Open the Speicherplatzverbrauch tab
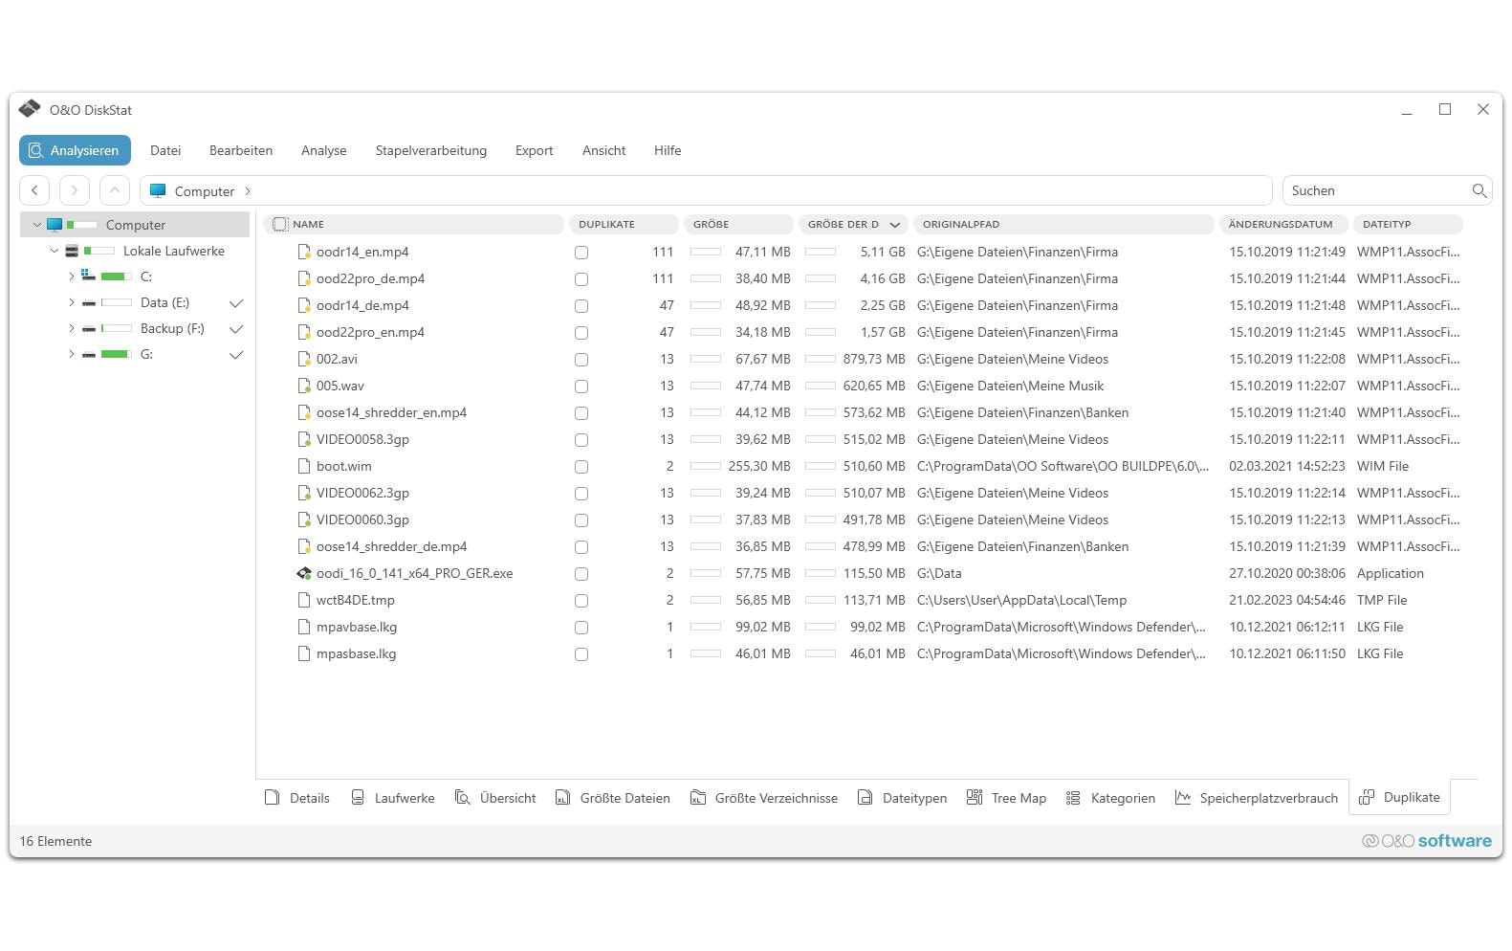 [1257, 798]
